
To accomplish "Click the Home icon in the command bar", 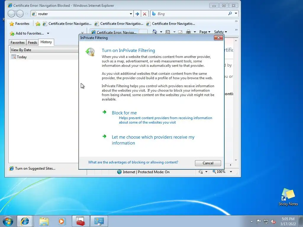I will (x=154, y=32).
